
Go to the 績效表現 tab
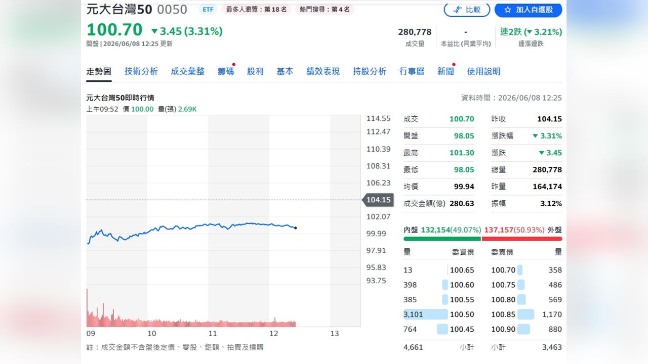pos(323,71)
